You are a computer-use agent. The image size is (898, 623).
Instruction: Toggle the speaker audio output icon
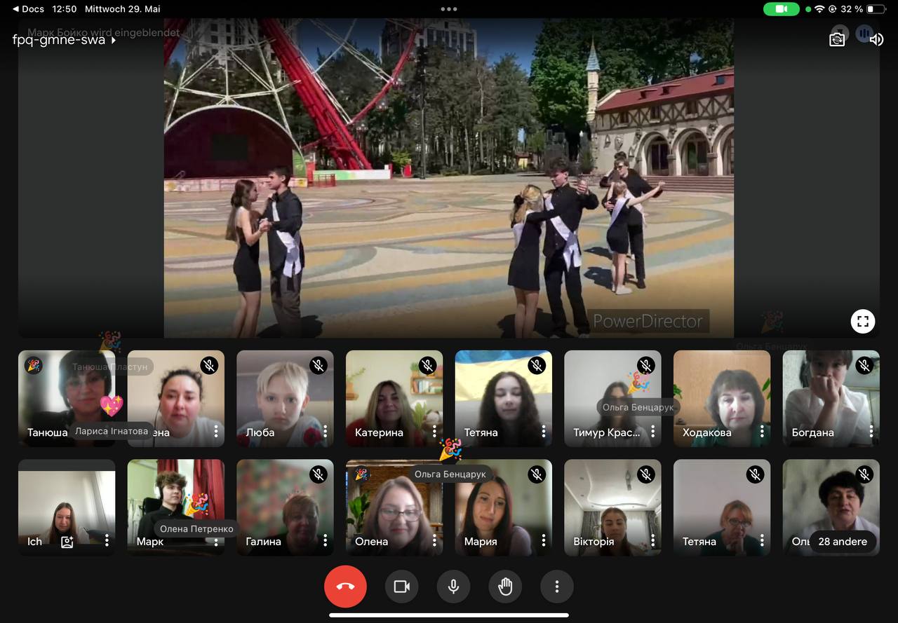876,39
